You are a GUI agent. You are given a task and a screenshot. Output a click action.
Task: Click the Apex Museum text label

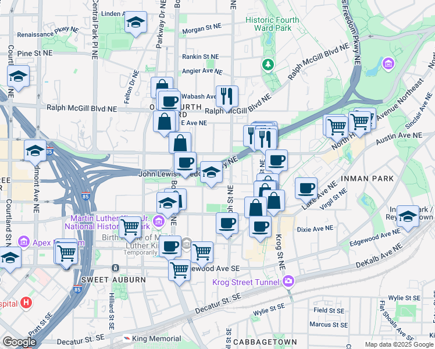[x=59, y=243]
